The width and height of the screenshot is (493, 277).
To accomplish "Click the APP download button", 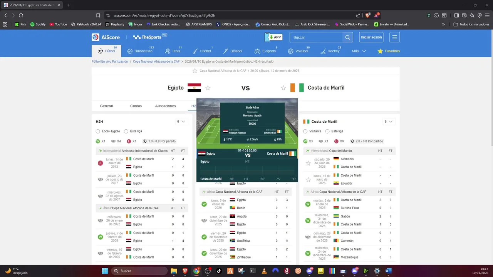I will point(274,37).
